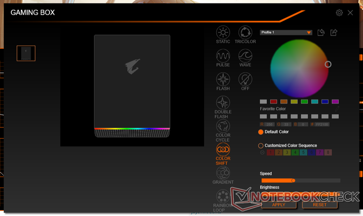Image resolution: width=363 pixels, height=216 pixels.
Task: Pick the orange preset color swatch
Action: [284, 101]
